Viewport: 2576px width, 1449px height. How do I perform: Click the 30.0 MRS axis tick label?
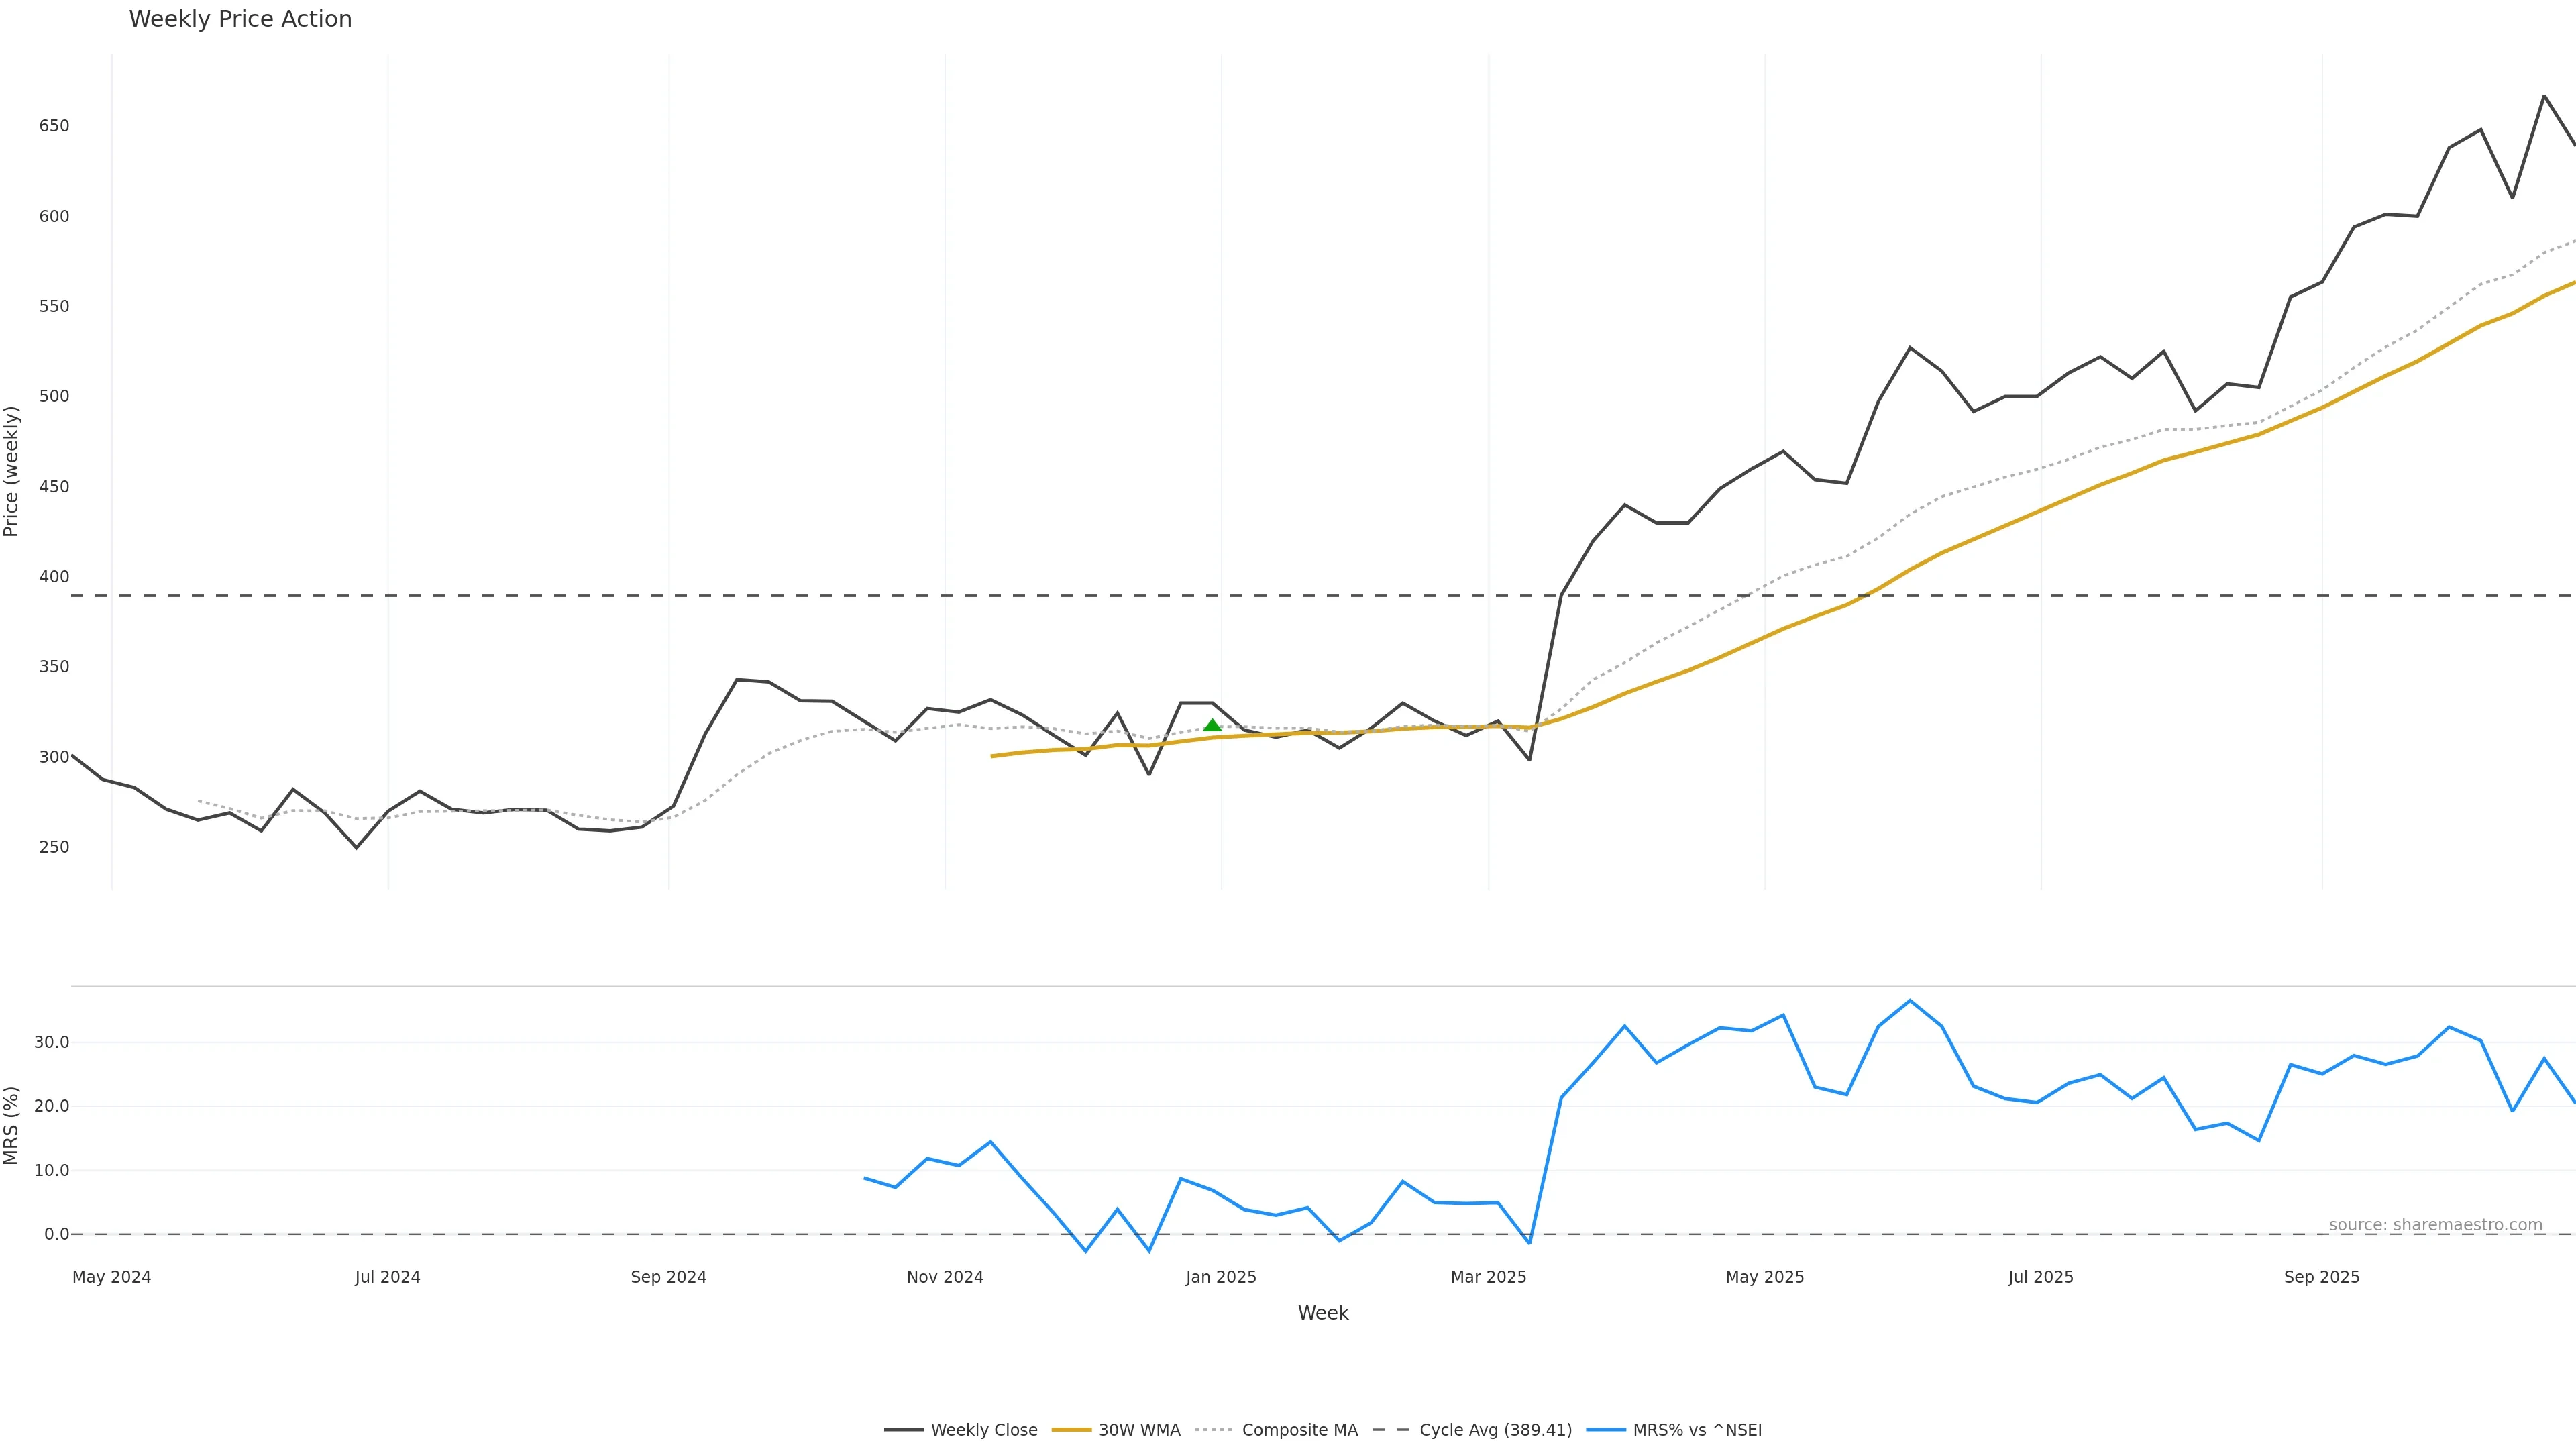(51, 1042)
